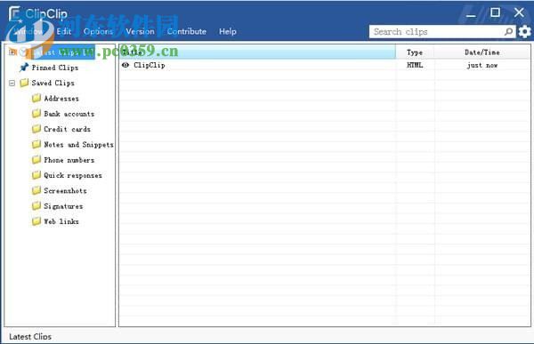534x344 pixels.
Task: Click the HTML type cell
Action: pyautogui.click(x=415, y=65)
